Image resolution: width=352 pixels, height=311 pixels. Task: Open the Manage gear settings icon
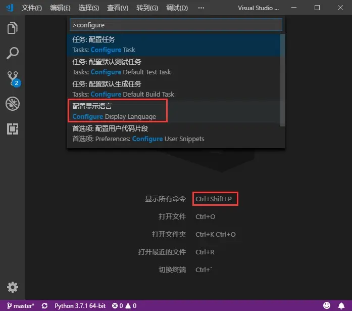tap(13, 287)
